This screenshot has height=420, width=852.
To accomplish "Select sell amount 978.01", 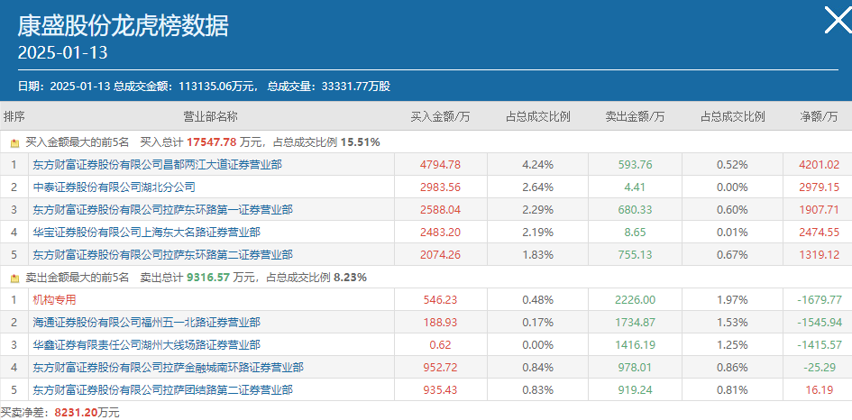I will (636, 368).
